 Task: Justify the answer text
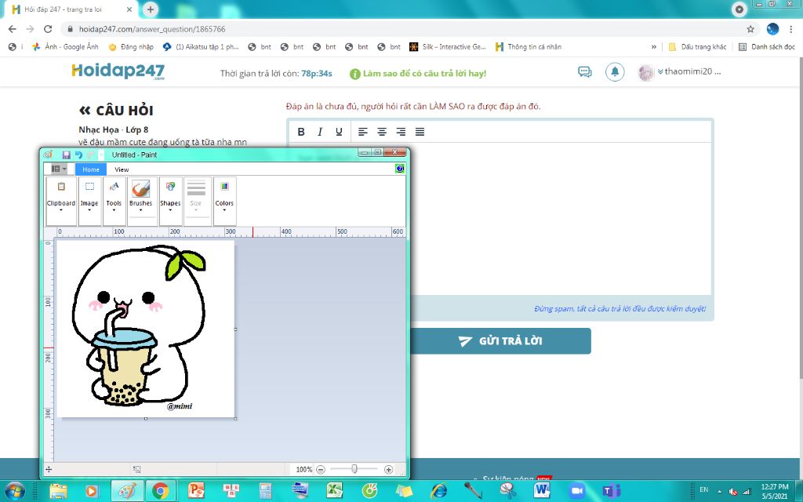pos(420,132)
